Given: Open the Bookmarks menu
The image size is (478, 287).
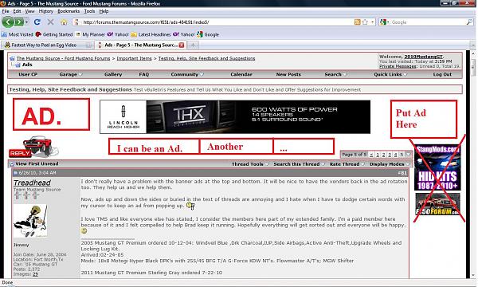Looking at the screenshot, I should [x=69, y=11].
